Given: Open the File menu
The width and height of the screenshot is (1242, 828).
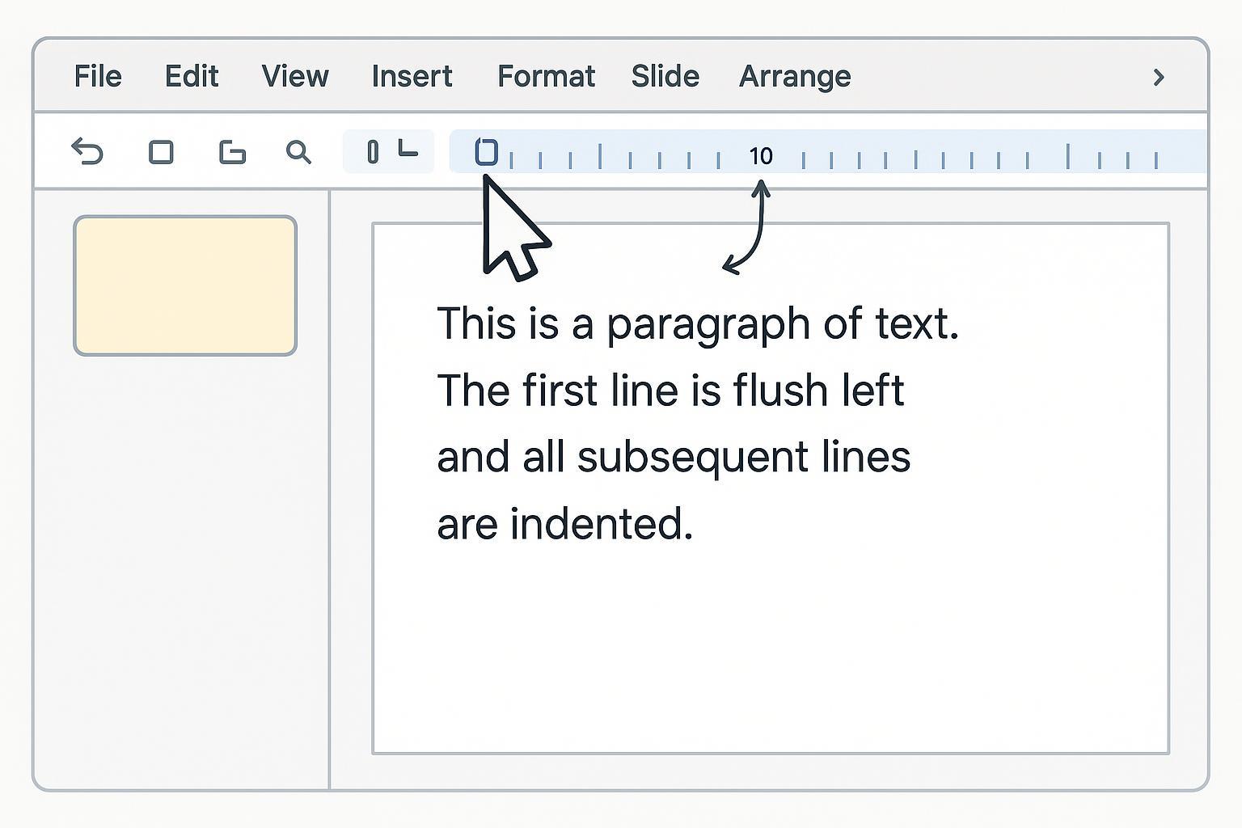Looking at the screenshot, I should [x=98, y=77].
